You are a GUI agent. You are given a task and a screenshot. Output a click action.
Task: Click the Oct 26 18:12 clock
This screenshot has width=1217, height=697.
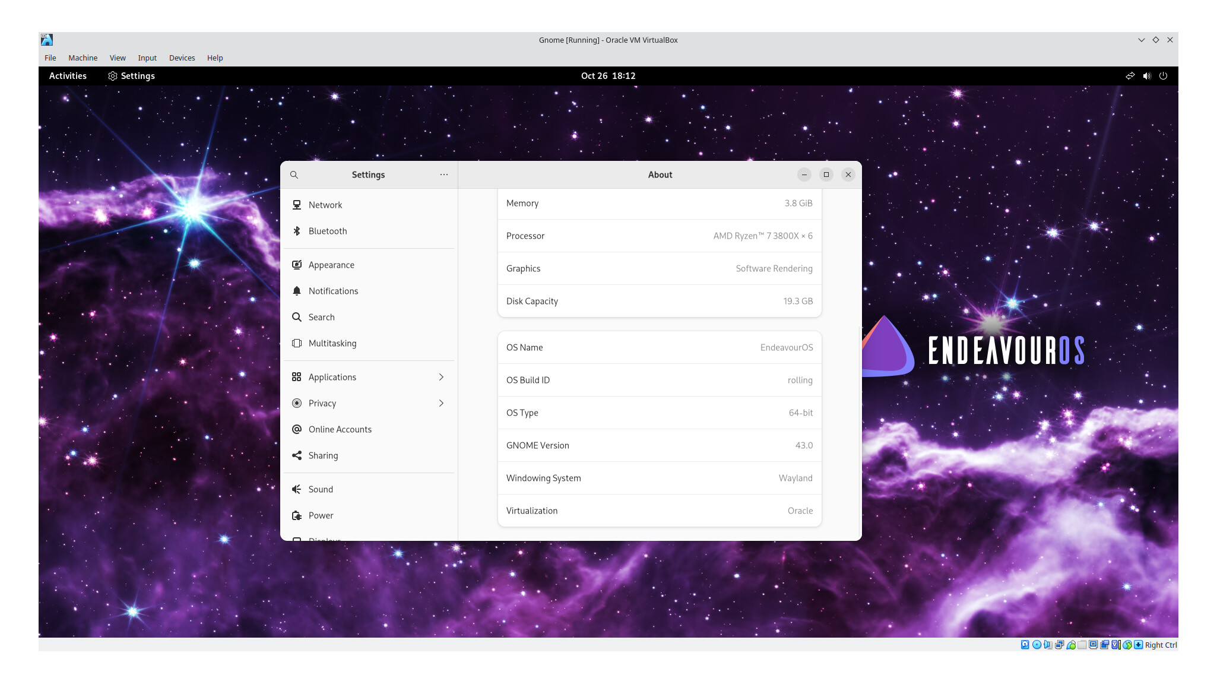point(608,76)
